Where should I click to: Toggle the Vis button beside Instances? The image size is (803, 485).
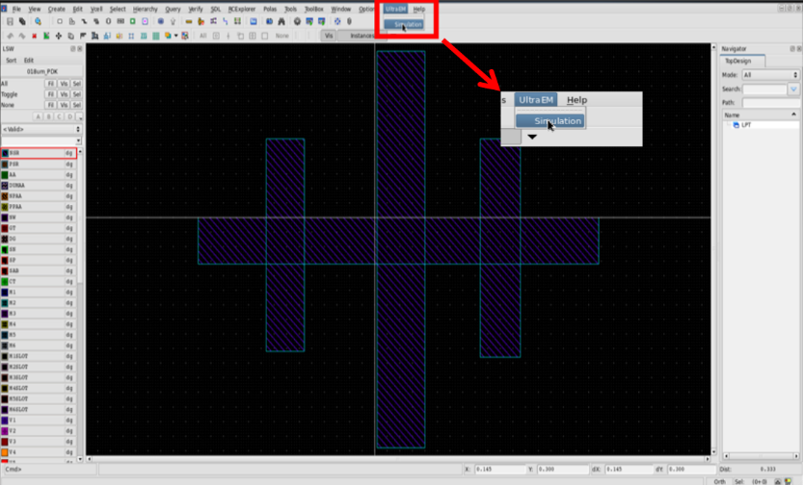(329, 36)
